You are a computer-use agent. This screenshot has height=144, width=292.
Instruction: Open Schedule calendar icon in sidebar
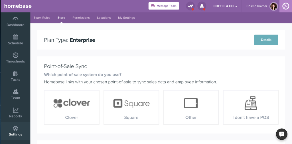(x=15, y=37)
